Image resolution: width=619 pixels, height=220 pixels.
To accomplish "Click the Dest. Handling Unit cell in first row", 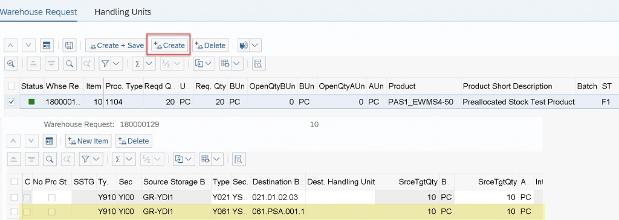I will pos(340,196).
